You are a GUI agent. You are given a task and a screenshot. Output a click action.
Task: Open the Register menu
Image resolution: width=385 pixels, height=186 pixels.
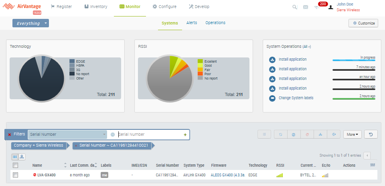(61, 7)
